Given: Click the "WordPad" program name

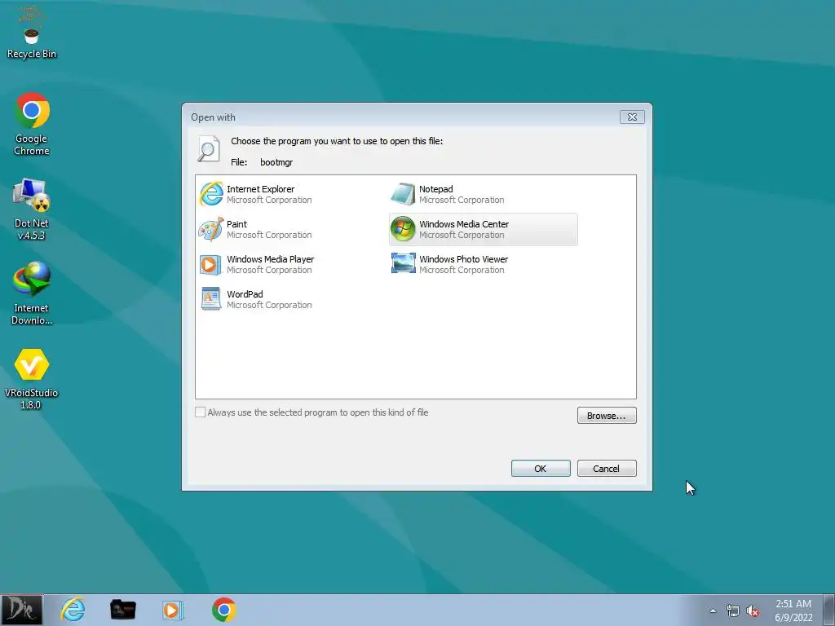Looking at the screenshot, I should tap(245, 294).
